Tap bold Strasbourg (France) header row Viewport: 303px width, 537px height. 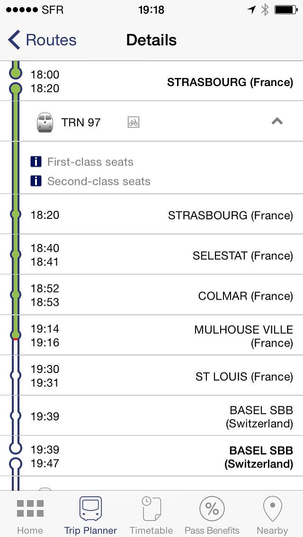click(230, 82)
